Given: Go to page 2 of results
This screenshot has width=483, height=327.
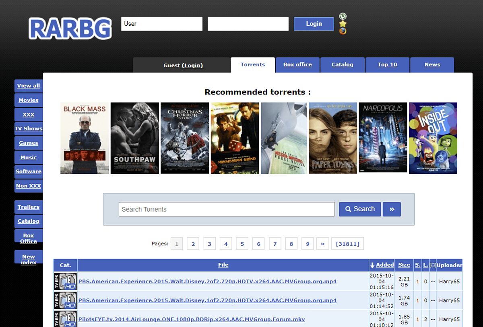Looking at the screenshot, I should [193, 244].
